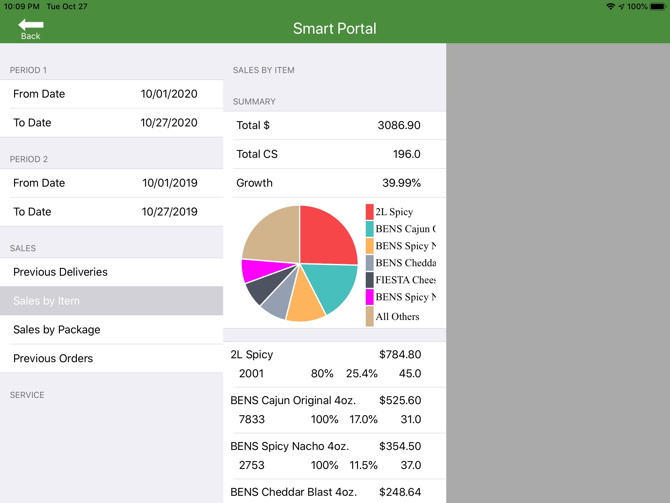Tap the Back arrow icon
670x503 pixels.
[x=31, y=25]
